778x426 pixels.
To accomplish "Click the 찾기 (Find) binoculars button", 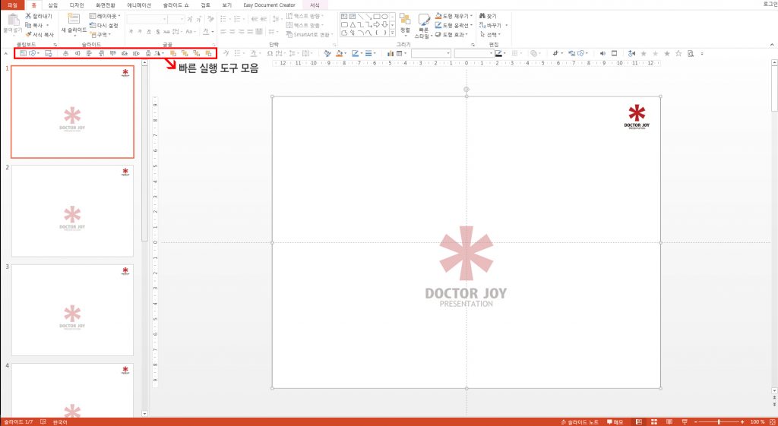I will click(x=488, y=16).
